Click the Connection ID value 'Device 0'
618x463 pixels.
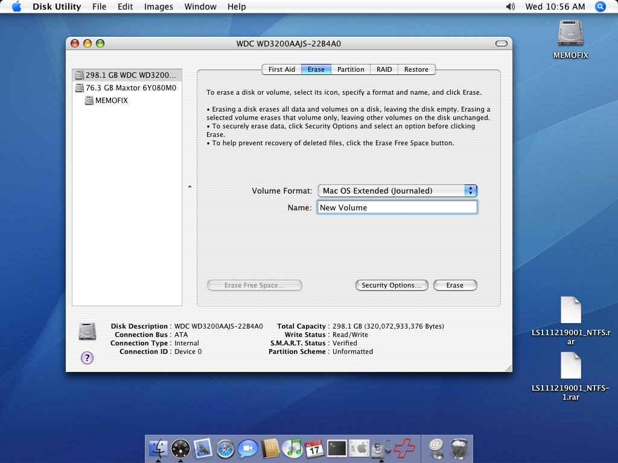coord(188,351)
